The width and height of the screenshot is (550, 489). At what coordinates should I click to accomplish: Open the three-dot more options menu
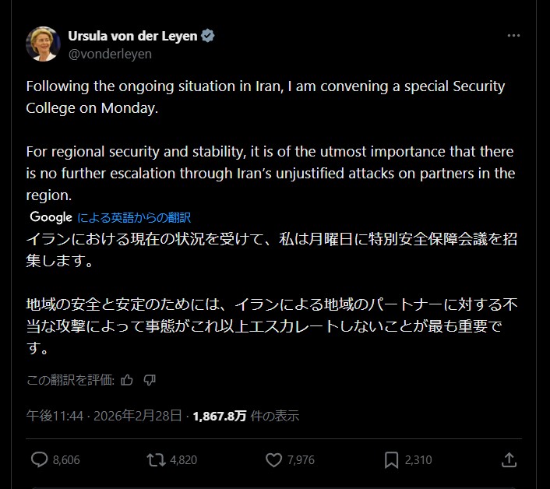[513, 36]
